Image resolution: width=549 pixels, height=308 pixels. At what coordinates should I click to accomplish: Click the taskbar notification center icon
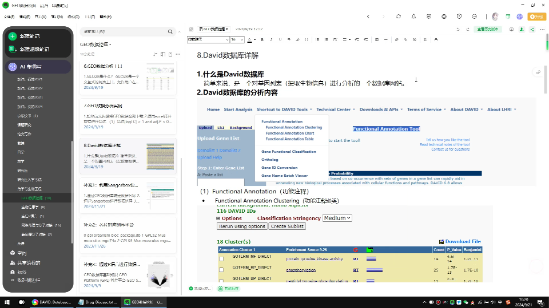tap(540, 302)
